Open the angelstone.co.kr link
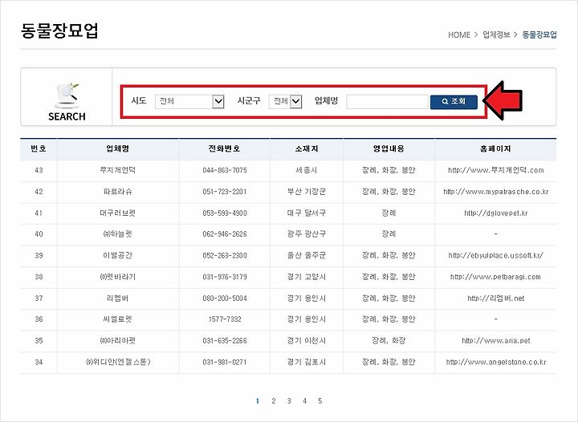Screen dimensions: 578x422 pyautogui.click(x=496, y=362)
